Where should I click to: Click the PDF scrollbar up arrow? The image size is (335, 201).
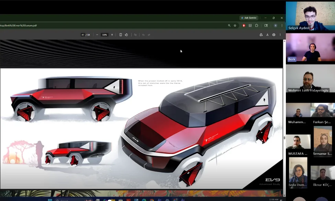[284, 41]
